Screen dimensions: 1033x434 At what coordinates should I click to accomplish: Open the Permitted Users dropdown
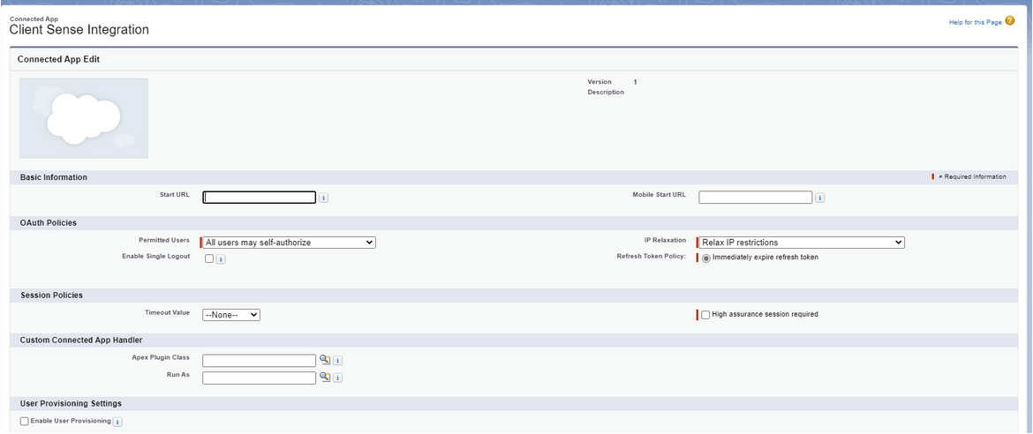click(290, 243)
